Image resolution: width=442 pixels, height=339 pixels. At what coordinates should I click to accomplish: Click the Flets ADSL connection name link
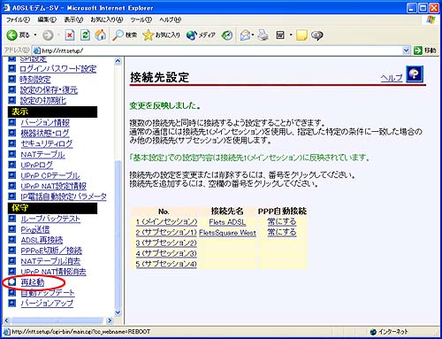coord(227,222)
